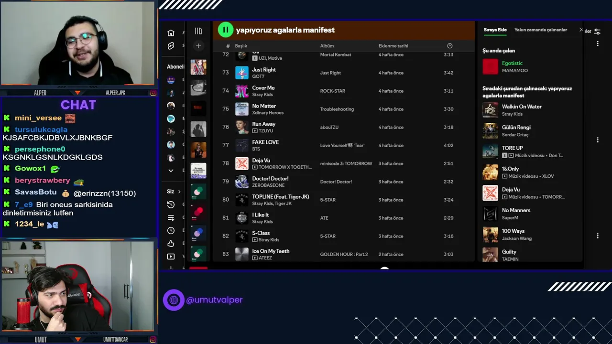The image size is (612, 344).
Task: Switch to Sıraya Ekle tab
Action: tap(495, 30)
